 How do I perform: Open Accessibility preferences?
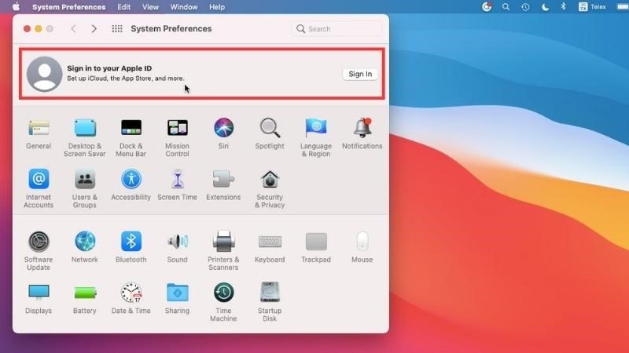(131, 185)
